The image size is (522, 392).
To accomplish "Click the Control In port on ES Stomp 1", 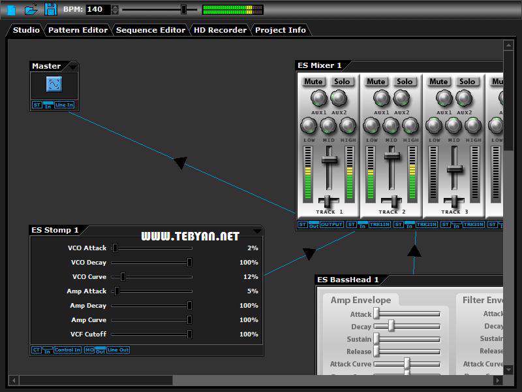I will coord(68,350).
